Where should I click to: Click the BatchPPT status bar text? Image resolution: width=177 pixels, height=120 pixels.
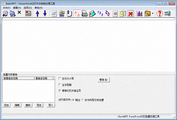139,116
